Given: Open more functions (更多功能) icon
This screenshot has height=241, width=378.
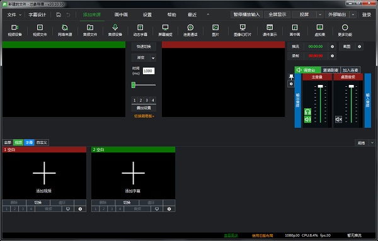Looking at the screenshot, I should tap(345, 30).
